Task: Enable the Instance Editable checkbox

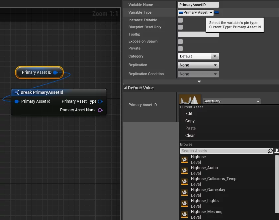Action: coord(180,20)
